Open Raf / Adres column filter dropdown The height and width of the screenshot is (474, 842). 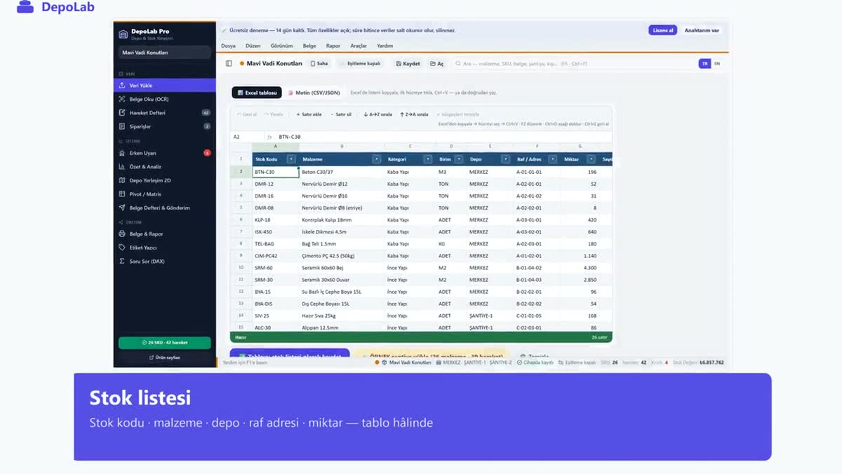552,159
